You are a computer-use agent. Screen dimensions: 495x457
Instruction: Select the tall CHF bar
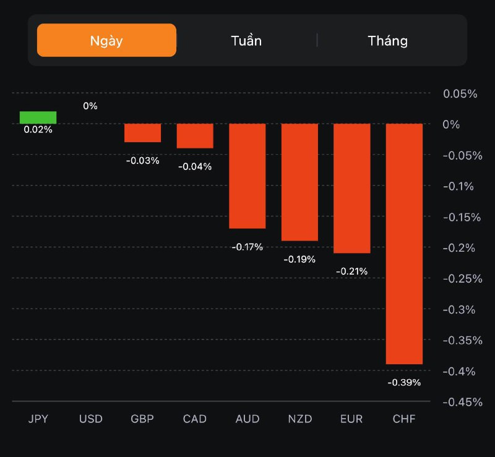(x=404, y=244)
